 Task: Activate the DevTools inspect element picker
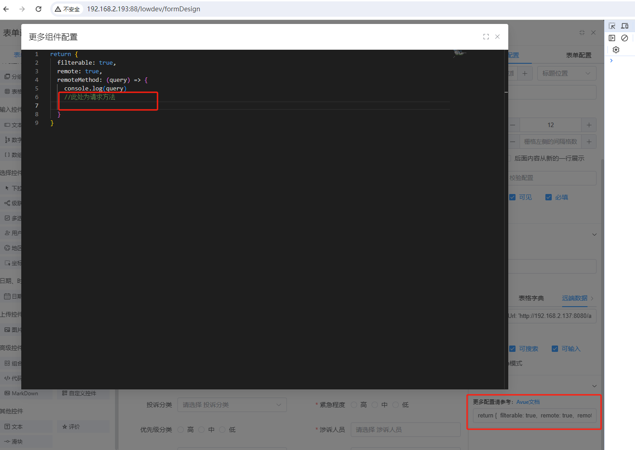[612, 26]
